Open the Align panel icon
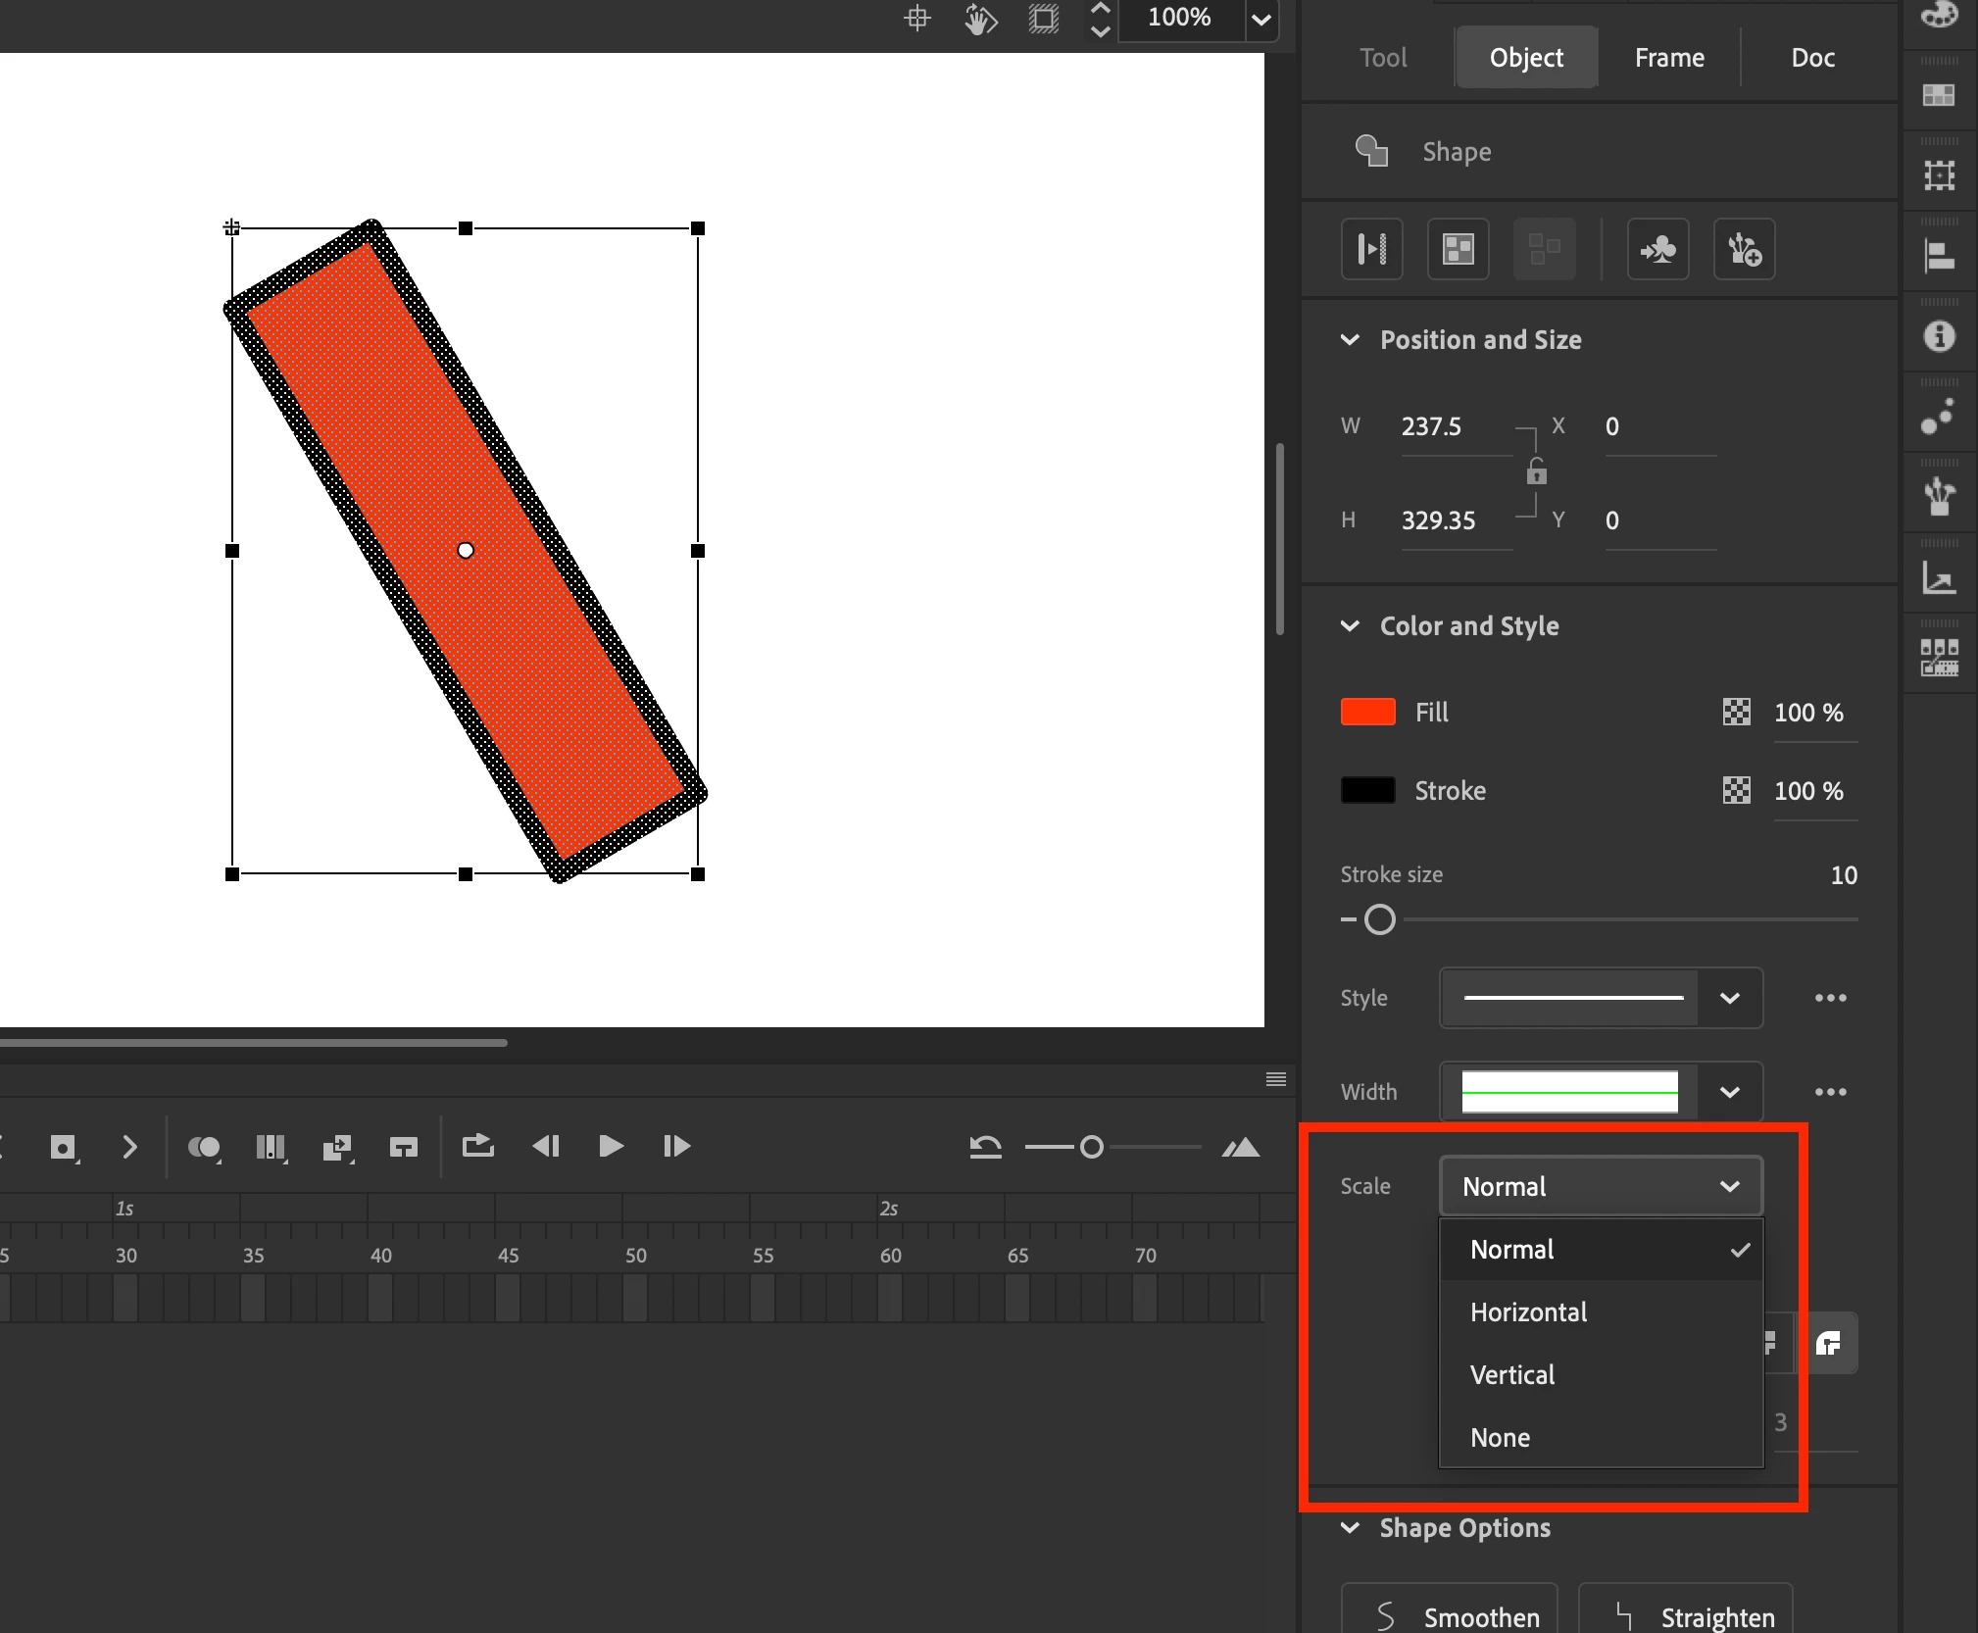The width and height of the screenshot is (1978, 1633). (1938, 256)
